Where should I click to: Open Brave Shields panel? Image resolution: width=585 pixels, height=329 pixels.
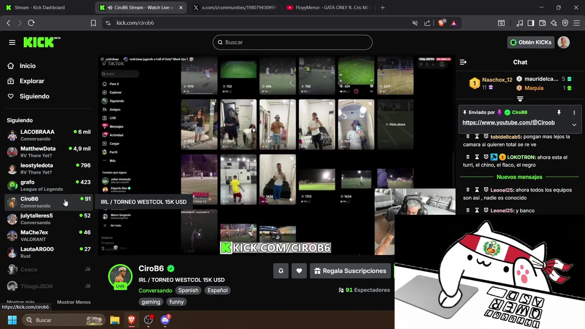442,22
